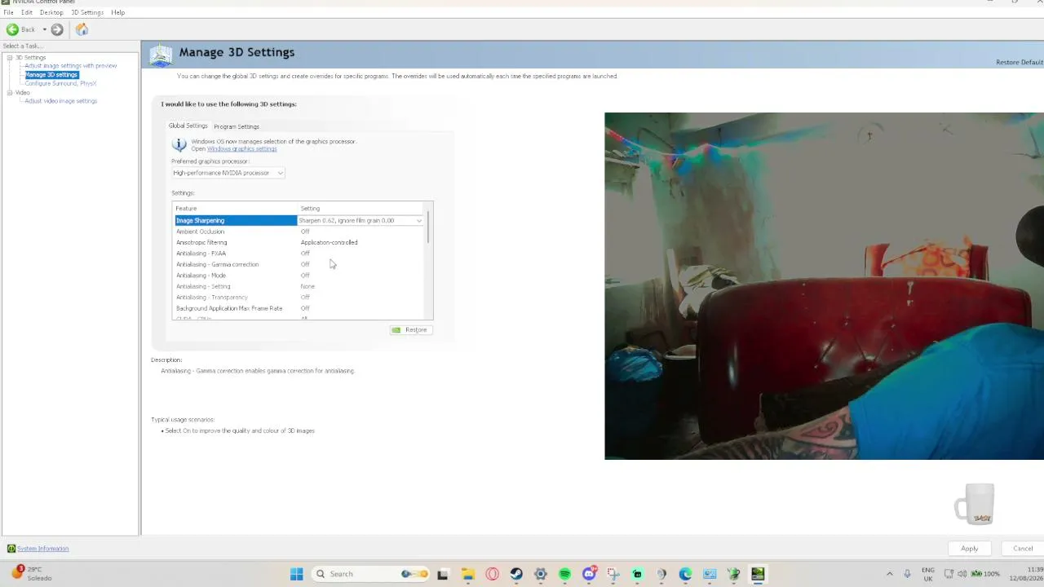Select the Ambient Occlusion feature row
The height and width of the screenshot is (587, 1044).
[x=299, y=232]
